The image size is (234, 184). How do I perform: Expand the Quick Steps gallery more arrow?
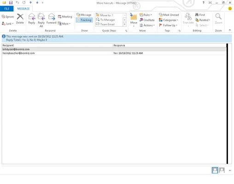click(x=124, y=24)
